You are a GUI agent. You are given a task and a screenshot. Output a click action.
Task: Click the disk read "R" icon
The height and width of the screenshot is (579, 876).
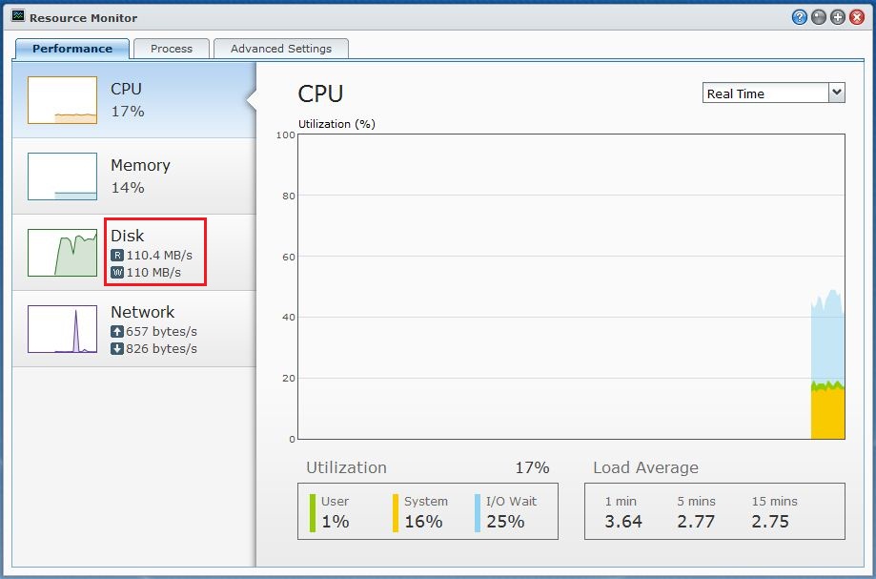(x=117, y=256)
